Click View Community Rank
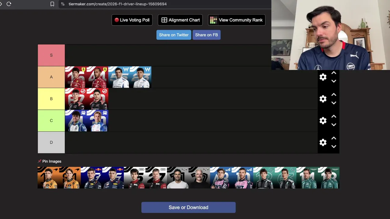The width and height of the screenshot is (390, 219). click(x=236, y=20)
